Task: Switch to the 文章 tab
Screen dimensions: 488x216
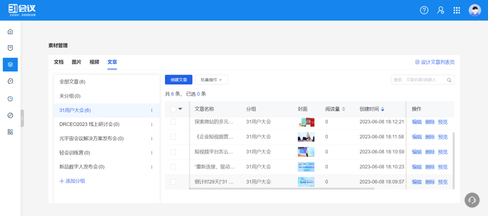Action: click(x=112, y=62)
